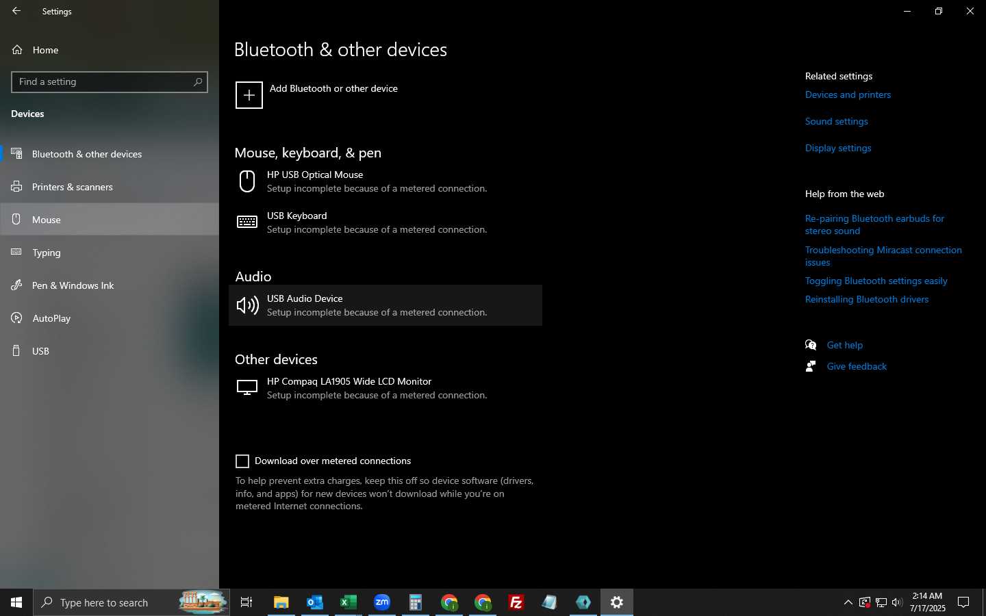Viewport: 986px width, 616px height.
Task: Open Display settings link
Action: click(838, 149)
